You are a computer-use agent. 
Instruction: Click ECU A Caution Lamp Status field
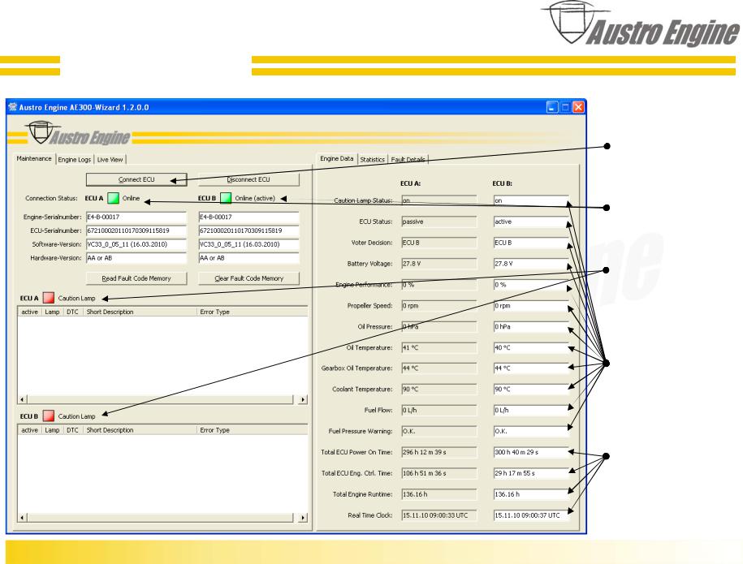(438, 200)
